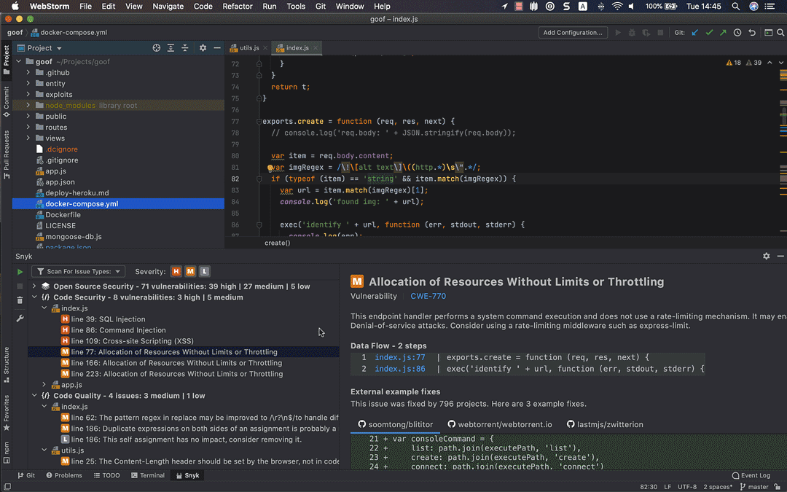The image size is (787, 492).
Task: Collapse Code Security results node
Action: point(34,297)
